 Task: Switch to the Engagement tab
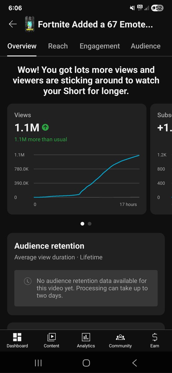point(100,46)
